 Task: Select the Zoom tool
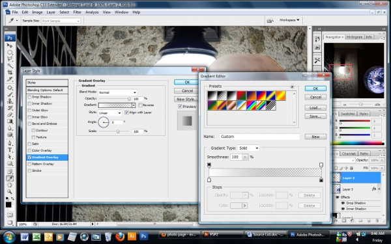coord(10,192)
